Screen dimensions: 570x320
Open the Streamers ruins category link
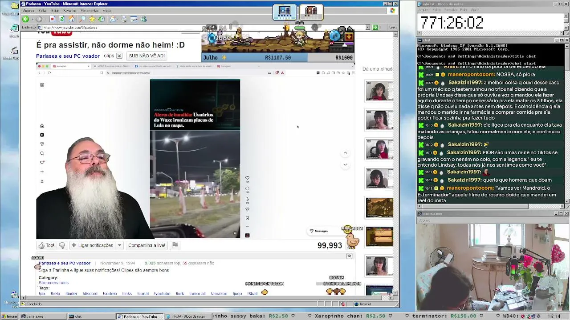[53, 283]
